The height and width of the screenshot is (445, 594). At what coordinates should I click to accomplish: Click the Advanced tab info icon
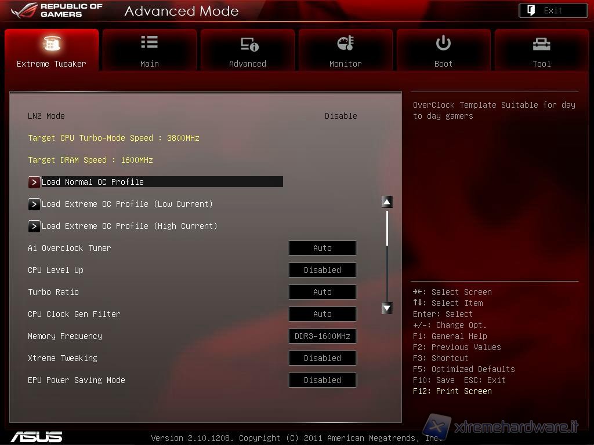pos(249,44)
